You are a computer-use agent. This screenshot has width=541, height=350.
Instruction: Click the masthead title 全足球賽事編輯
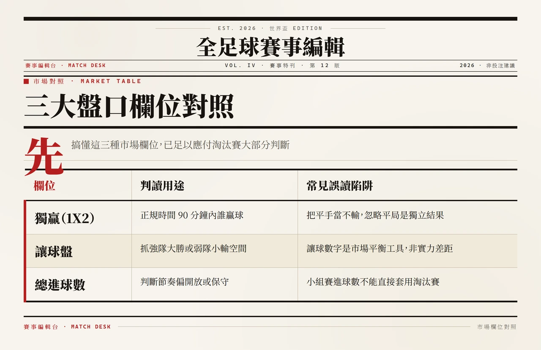[270, 47]
